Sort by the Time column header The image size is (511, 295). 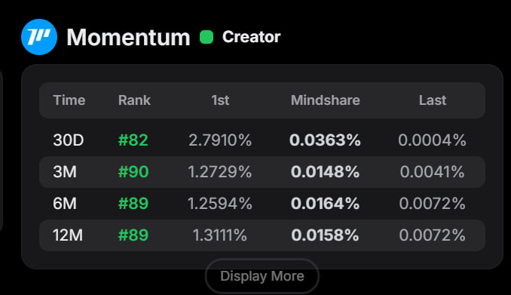click(69, 100)
